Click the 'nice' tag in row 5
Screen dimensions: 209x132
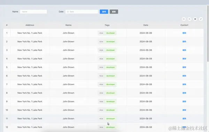coord(101,67)
